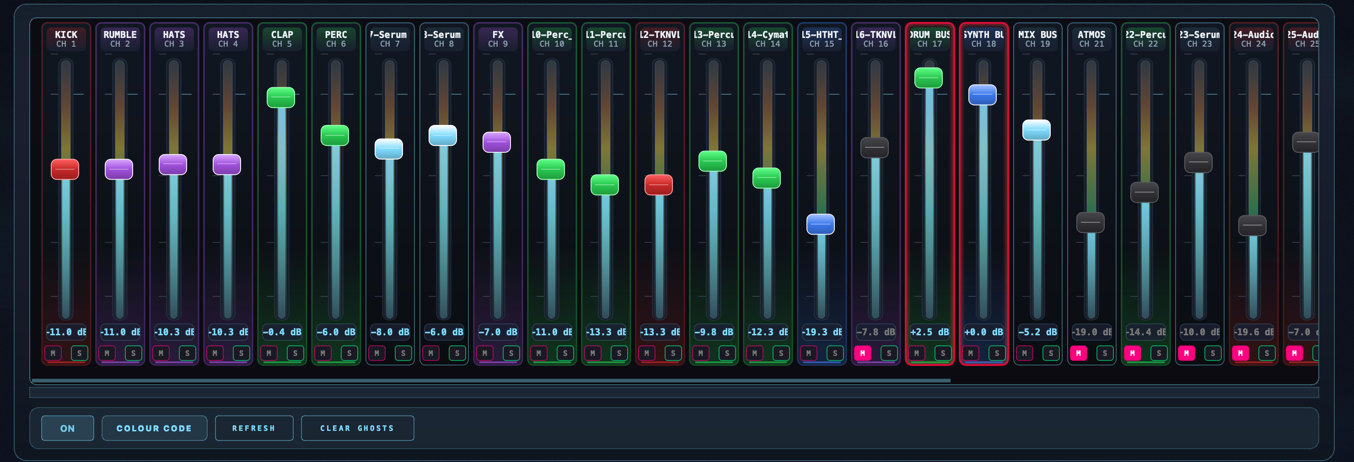Unmute channel 23 Serum
The image size is (1354, 462).
click(1186, 353)
